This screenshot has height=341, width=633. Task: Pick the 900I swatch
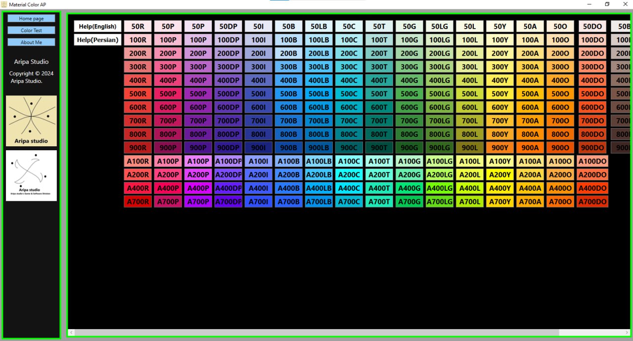(x=259, y=147)
